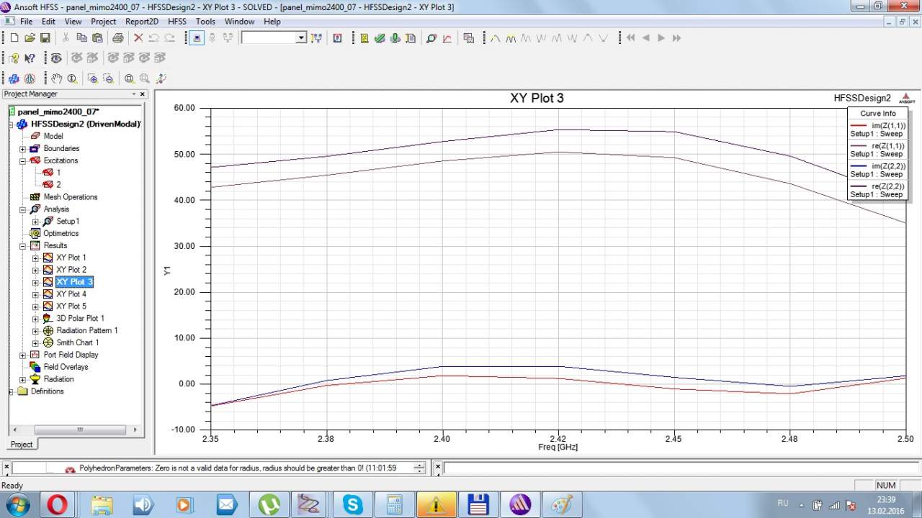Expand the Port Field Display node
Viewport: 922px width, 518px height.
click(22, 355)
